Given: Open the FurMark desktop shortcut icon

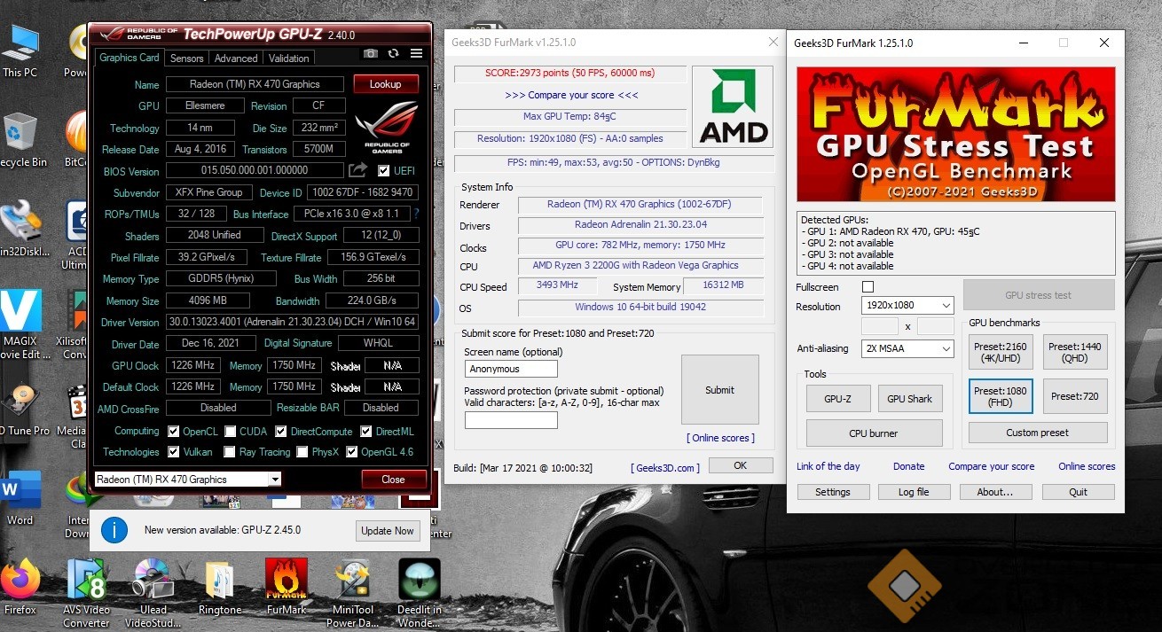Looking at the screenshot, I should [x=286, y=581].
